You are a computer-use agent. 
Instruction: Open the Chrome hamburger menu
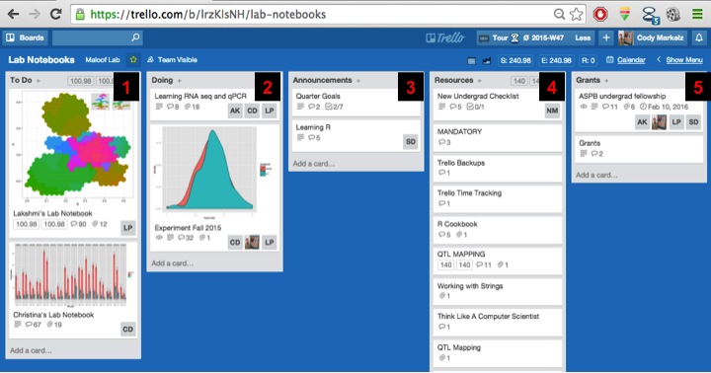(x=697, y=15)
